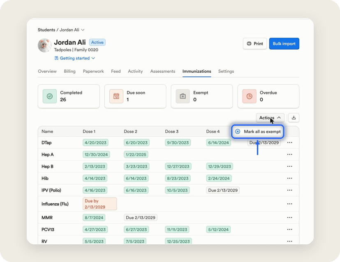Click the download icon button beside Actions

[x=294, y=117]
